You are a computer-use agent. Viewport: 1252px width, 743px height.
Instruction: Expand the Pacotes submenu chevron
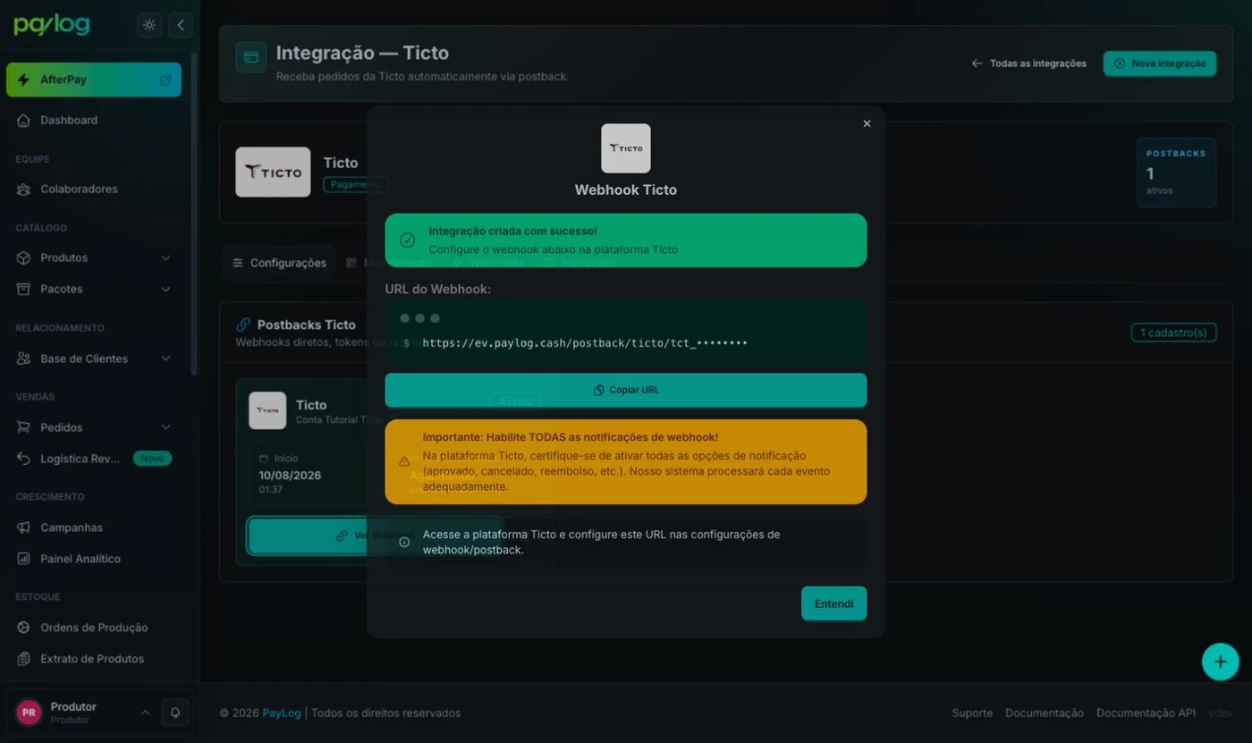[165, 289]
